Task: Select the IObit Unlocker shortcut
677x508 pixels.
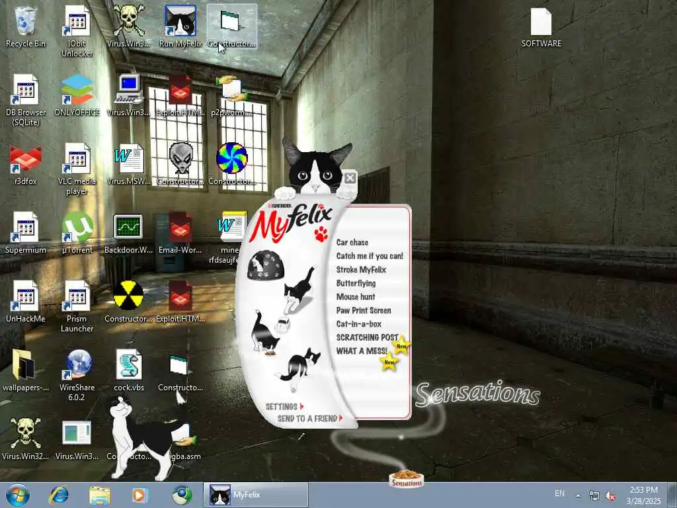Action: (x=77, y=31)
